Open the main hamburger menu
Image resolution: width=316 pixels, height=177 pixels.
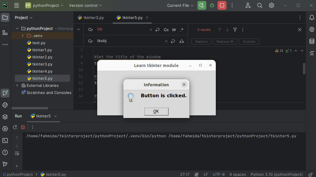tap(16, 5)
